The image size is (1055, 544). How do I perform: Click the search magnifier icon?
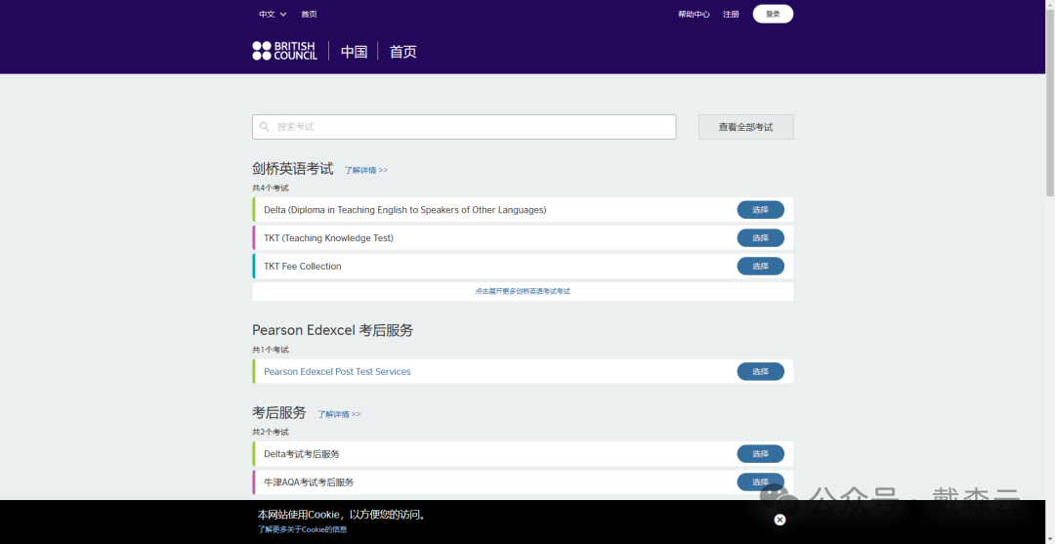tap(265, 126)
